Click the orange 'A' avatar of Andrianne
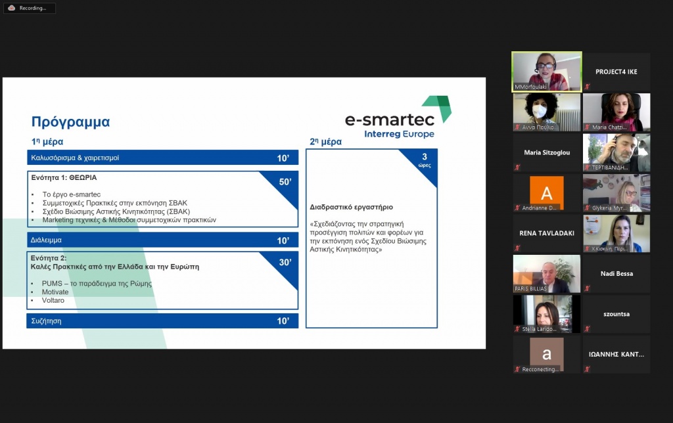Image resolution: width=673 pixels, height=423 pixels. [546, 192]
